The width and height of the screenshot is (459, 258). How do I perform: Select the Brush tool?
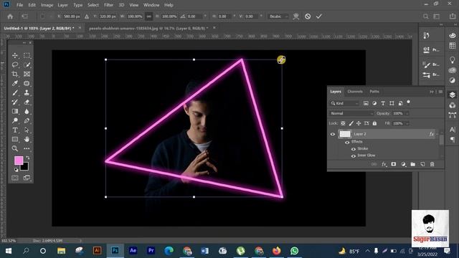15,92
